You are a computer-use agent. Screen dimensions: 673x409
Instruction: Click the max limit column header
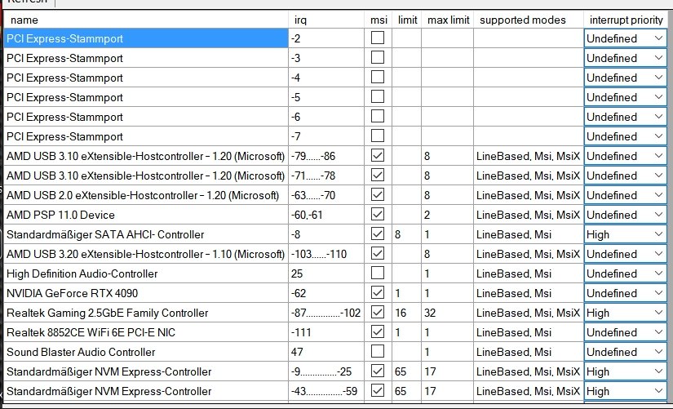point(448,20)
